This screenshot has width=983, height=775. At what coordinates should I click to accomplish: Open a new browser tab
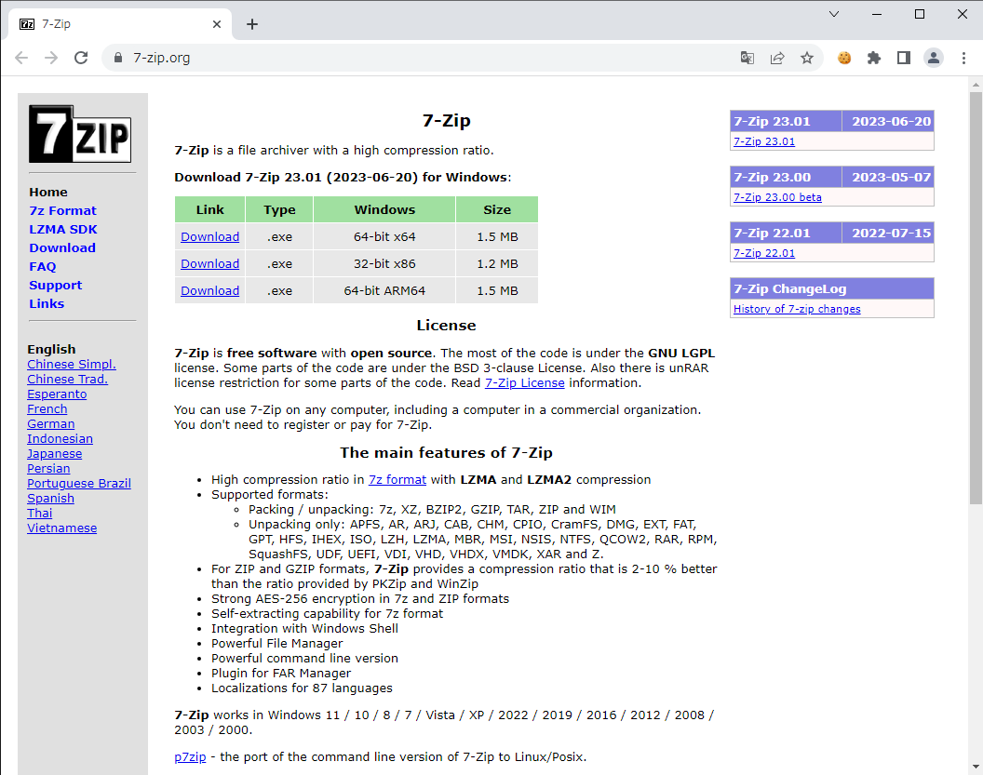(x=252, y=24)
